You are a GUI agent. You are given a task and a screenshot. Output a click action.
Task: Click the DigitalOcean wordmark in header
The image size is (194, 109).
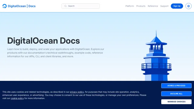[x=17, y=6]
